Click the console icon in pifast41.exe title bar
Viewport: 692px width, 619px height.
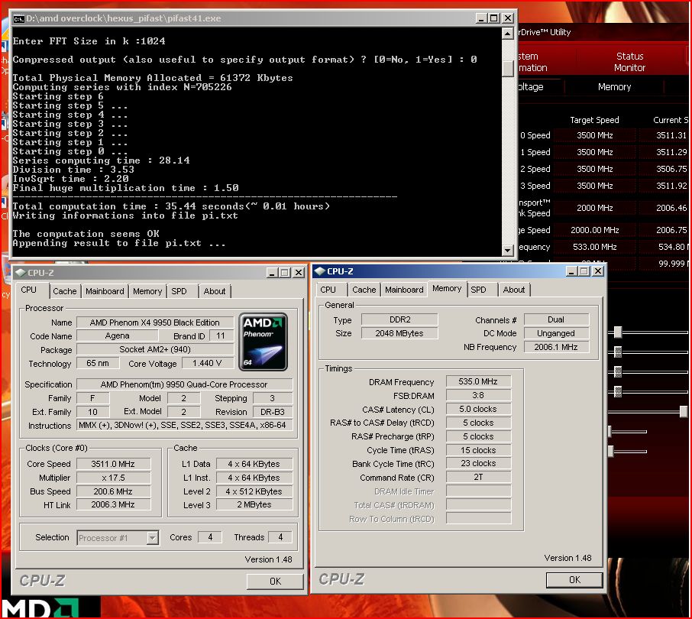(18, 18)
